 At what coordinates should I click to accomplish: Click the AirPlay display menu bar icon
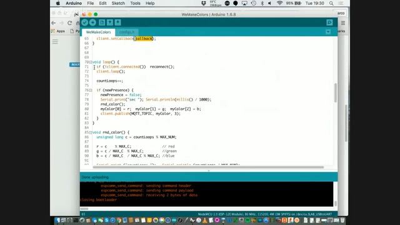pyautogui.click(x=244, y=3)
